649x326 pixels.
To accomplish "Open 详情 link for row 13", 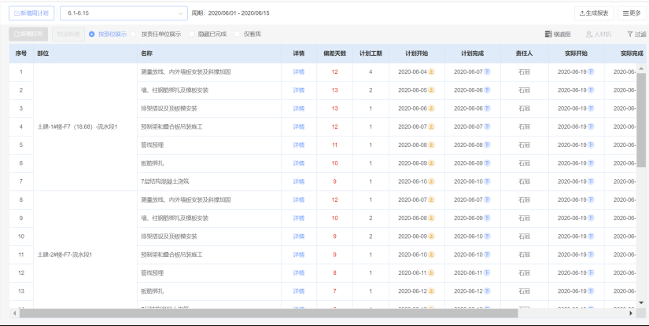I will [299, 291].
